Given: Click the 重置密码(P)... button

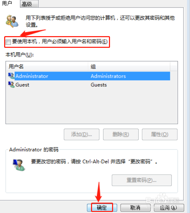Looking at the screenshot, I should (x=142, y=180).
